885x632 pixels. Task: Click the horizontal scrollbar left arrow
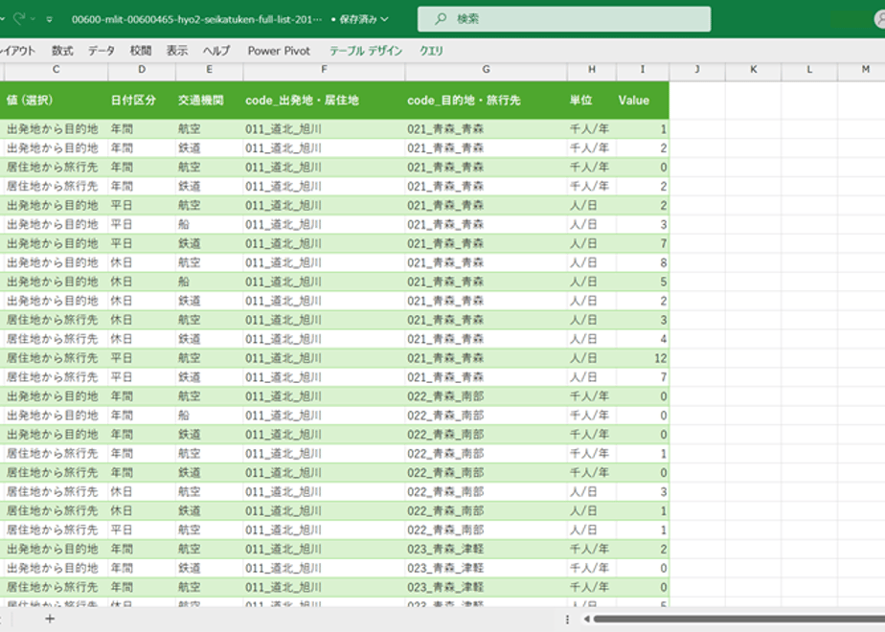click(587, 619)
